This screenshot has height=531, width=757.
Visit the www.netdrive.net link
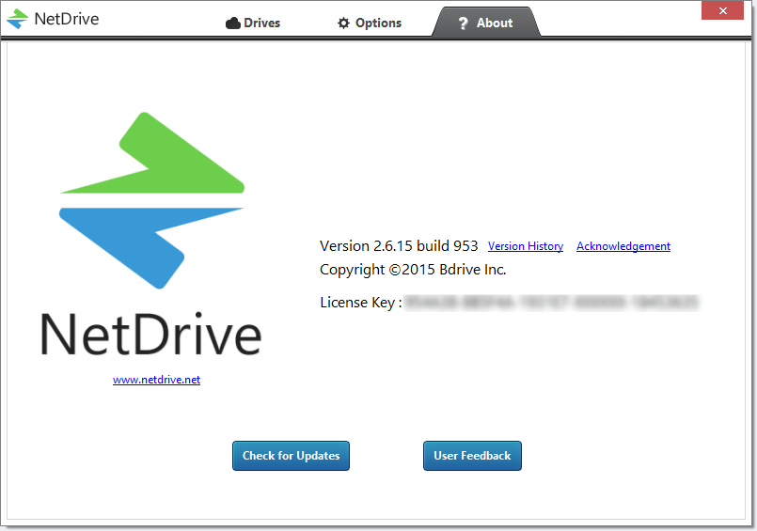click(156, 380)
